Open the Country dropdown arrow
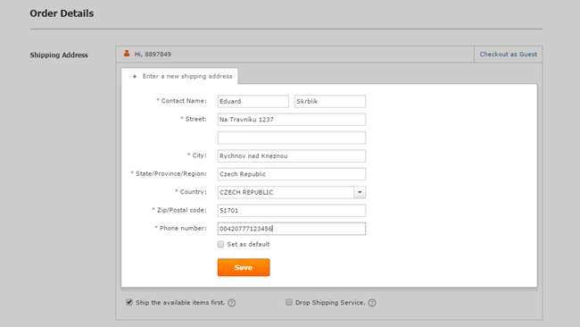Screen dimensions: 580x327 click(x=360, y=192)
